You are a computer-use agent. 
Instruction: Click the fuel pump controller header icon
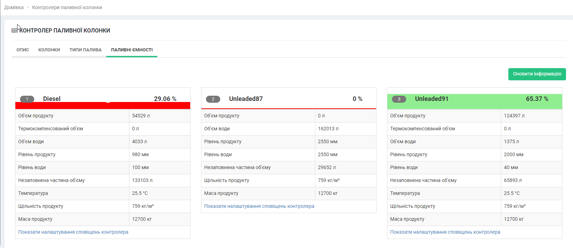14,30
